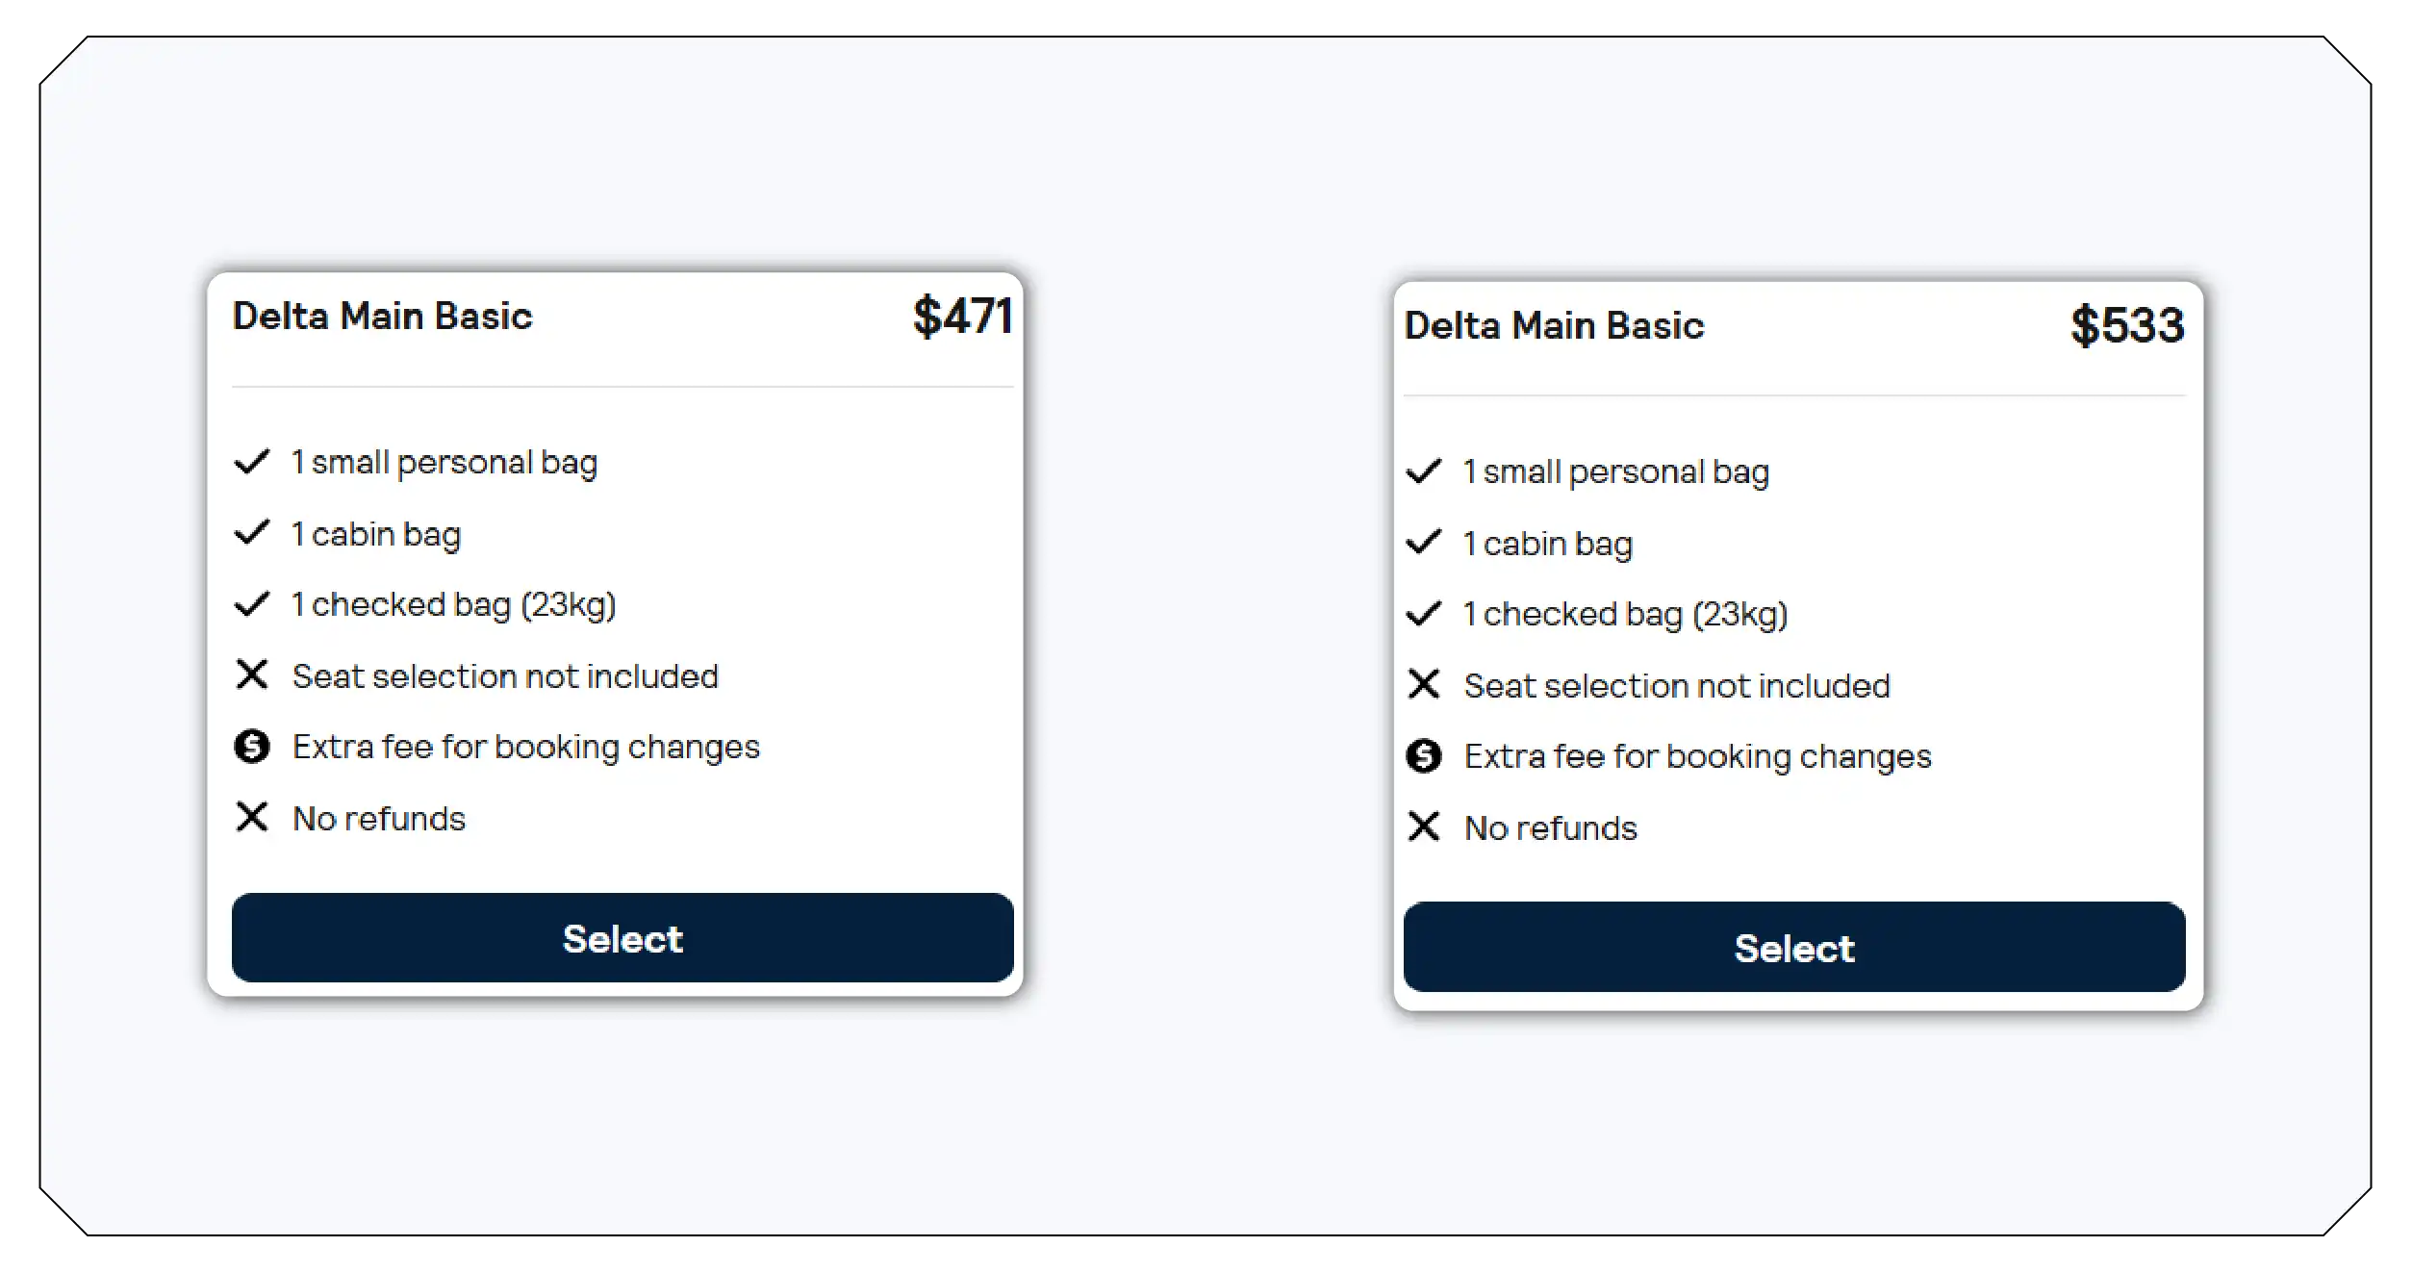2412x1272 pixels.
Task: Click the X icon beside 'Seat selection not included' on the left card
Action: [252, 674]
